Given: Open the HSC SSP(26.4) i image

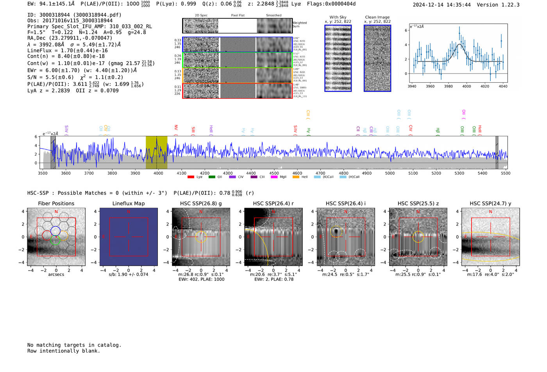Looking at the screenshot, I should (345, 237).
